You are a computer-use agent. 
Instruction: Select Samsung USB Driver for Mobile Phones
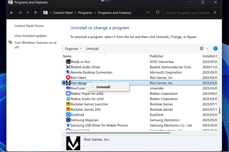99,125
